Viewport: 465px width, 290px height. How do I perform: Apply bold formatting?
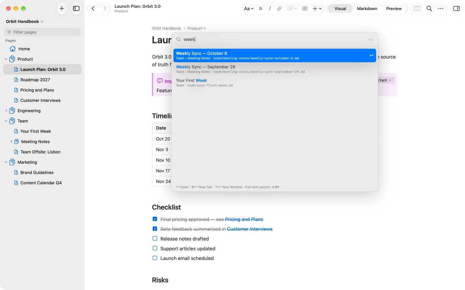[x=261, y=9]
